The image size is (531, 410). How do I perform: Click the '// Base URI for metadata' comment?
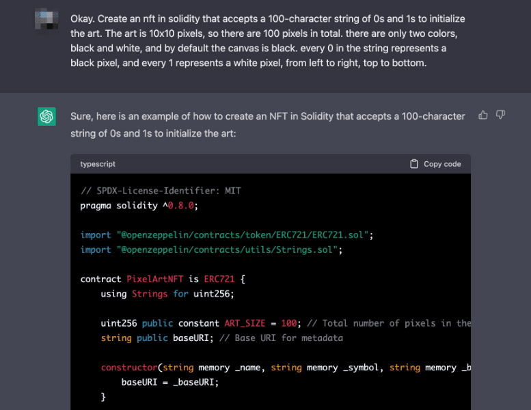click(281, 338)
